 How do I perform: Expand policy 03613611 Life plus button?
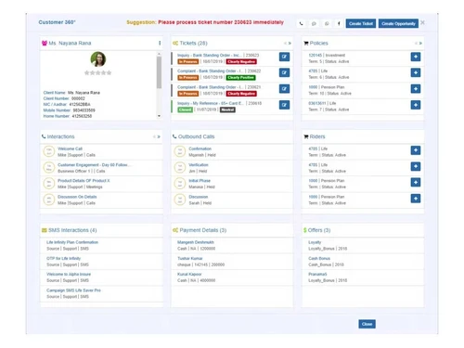tap(416, 105)
